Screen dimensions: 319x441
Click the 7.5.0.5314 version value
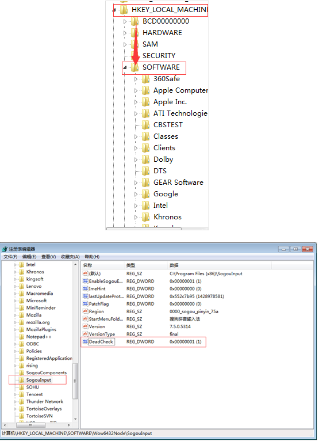[x=180, y=326]
